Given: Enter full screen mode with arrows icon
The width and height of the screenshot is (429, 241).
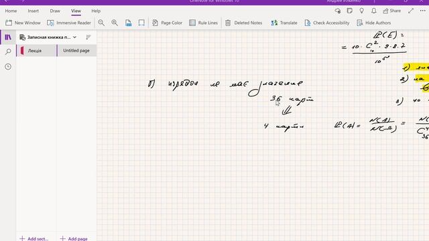Looking at the screenshot, I should point(411,11).
